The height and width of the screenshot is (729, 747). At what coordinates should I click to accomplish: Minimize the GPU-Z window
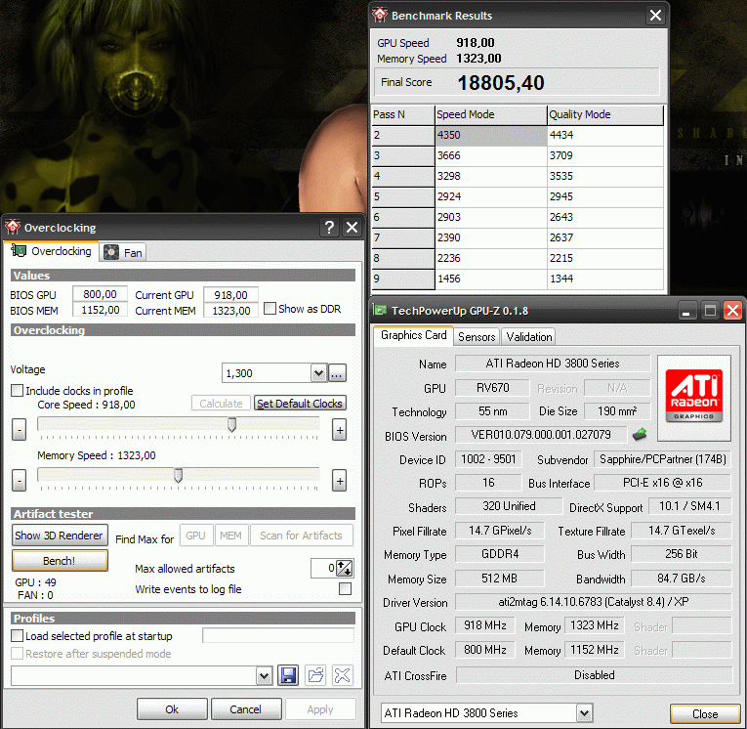[x=686, y=312]
